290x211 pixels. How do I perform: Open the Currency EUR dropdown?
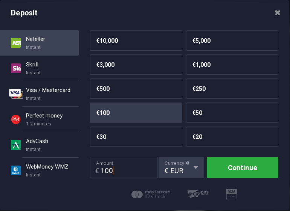195,167
